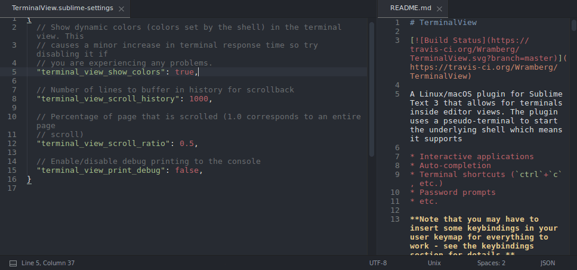Toggle the side bar panel icon in status bar
Image resolution: width=577 pixels, height=270 pixels.
[13, 263]
